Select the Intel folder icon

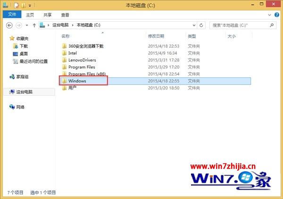pos(64,53)
